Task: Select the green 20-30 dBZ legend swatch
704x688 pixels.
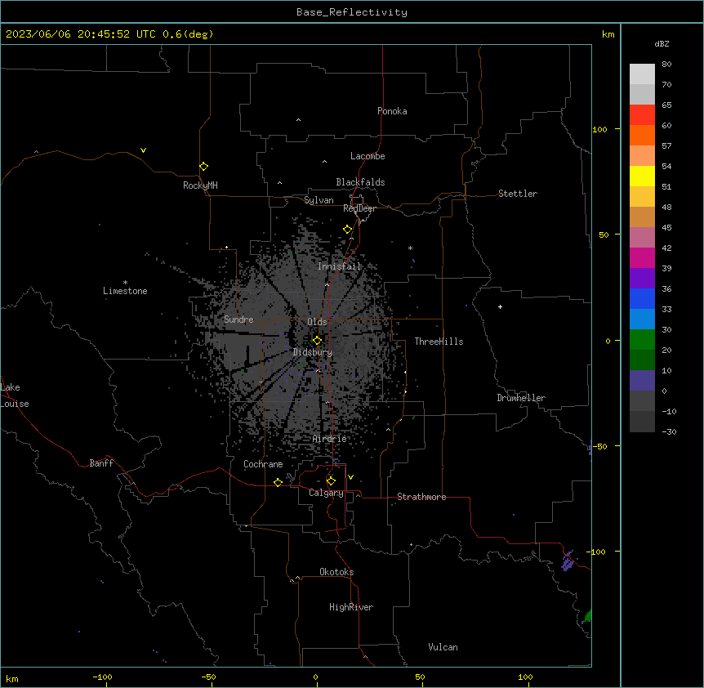Action: (x=642, y=340)
